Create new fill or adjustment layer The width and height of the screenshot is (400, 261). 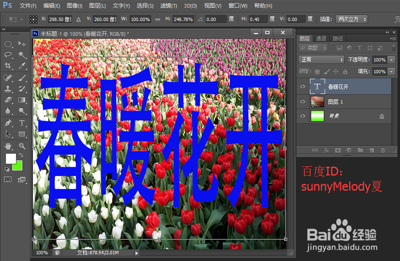pyautogui.click(x=349, y=150)
